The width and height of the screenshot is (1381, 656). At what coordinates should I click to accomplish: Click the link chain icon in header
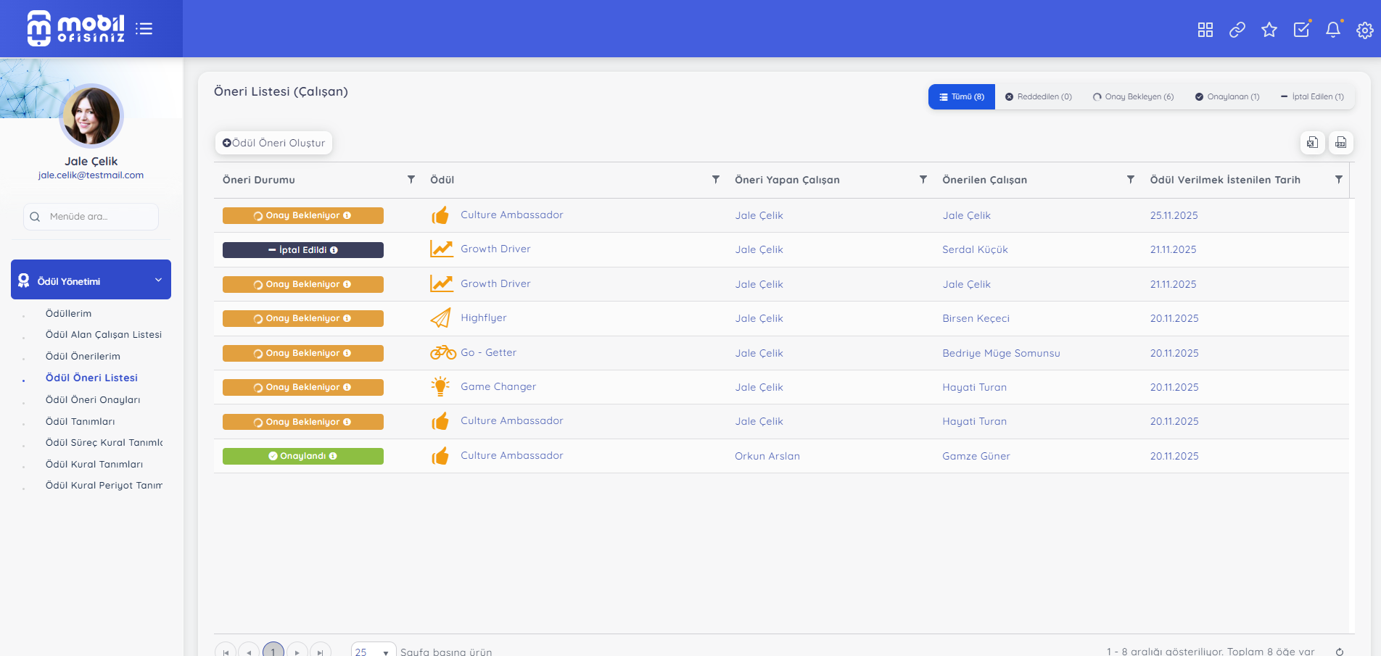1237,30
